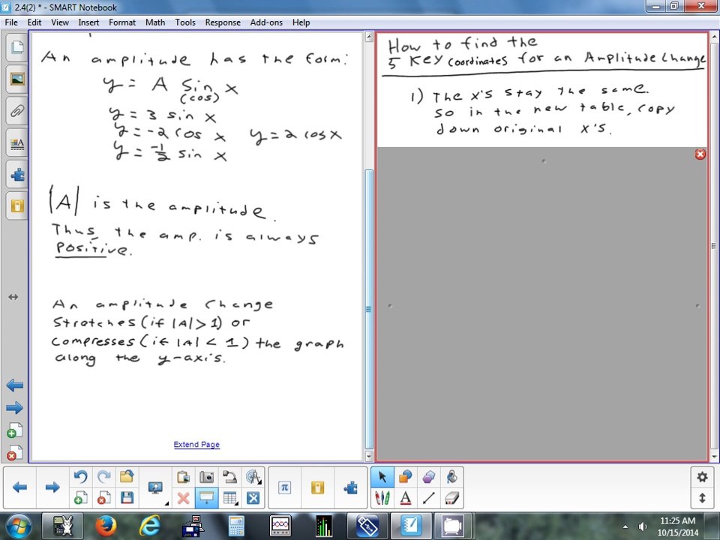Click the red Delete X tool
Viewport: 720px width, 540px height.
click(184, 498)
